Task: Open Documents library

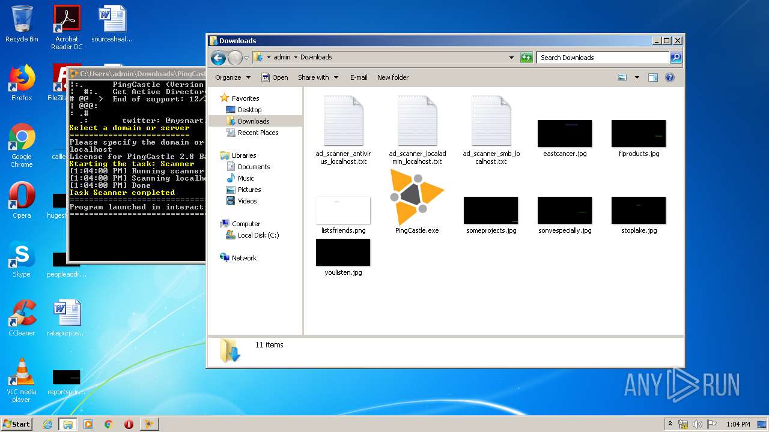Action: pos(254,167)
